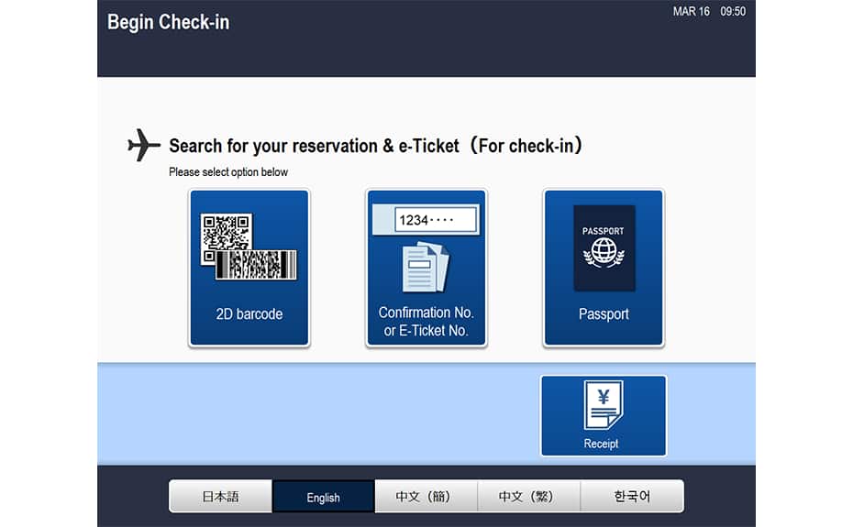This screenshot has width=853, height=527.
Task: Select the "1234····" number field graphic
Action: tap(437, 220)
